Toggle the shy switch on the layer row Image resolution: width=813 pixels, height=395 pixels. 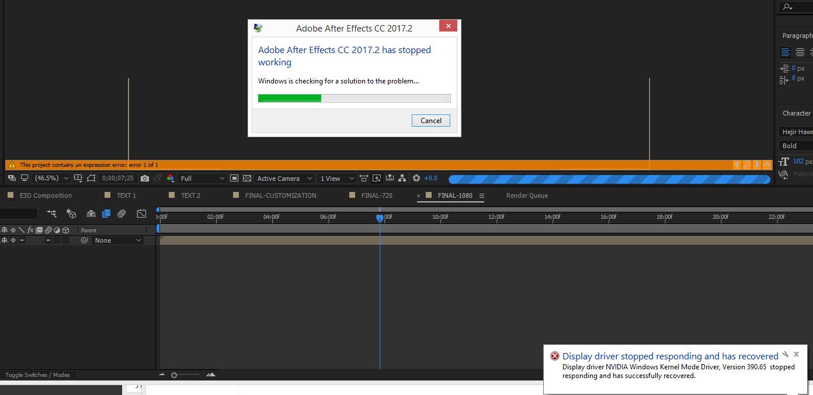(x=4, y=240)
